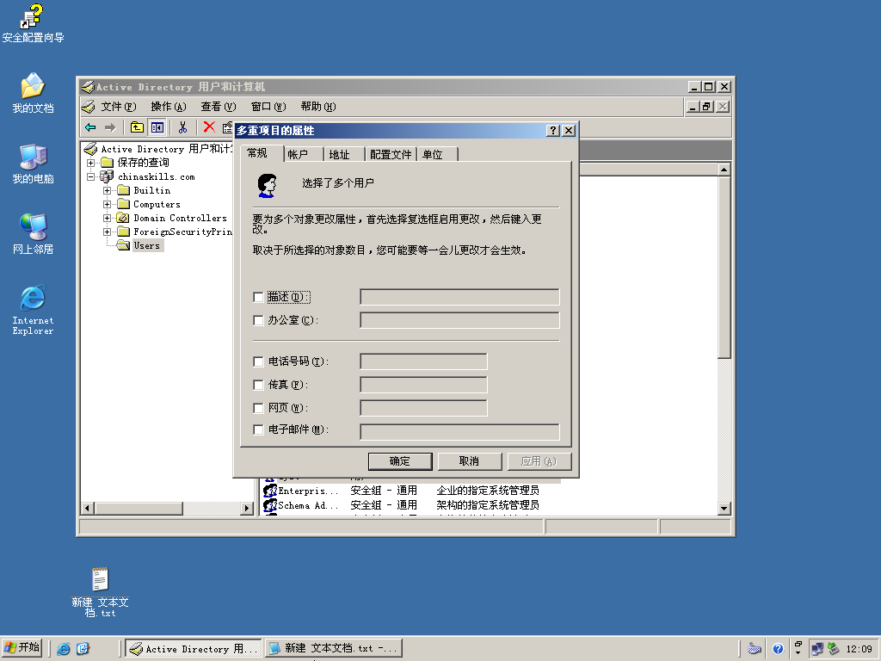Switch to 新建 文本文档.txt taskbar button

[x=333, y=649]
